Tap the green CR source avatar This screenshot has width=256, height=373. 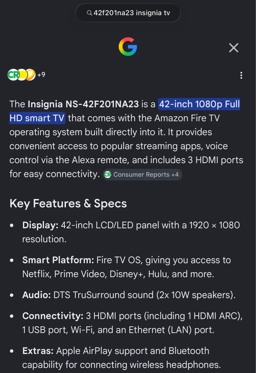tap(13, 75)
